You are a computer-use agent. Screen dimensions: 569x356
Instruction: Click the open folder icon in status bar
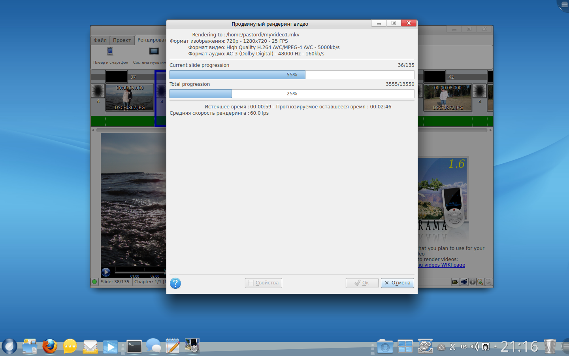coord(456,282)
